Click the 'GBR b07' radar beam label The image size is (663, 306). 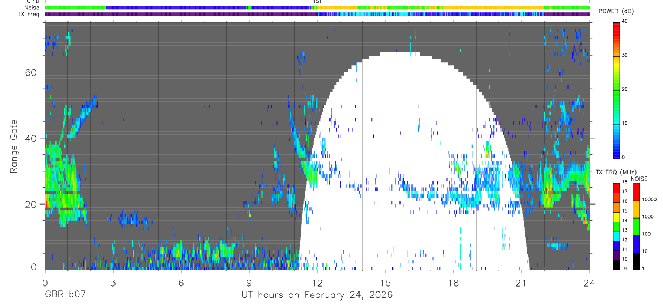(65, 295)
